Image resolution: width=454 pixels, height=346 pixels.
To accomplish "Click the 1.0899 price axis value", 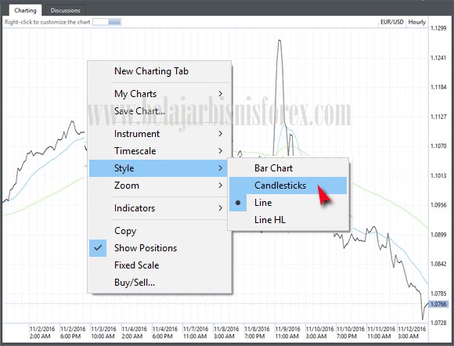I will pos(438,235).
